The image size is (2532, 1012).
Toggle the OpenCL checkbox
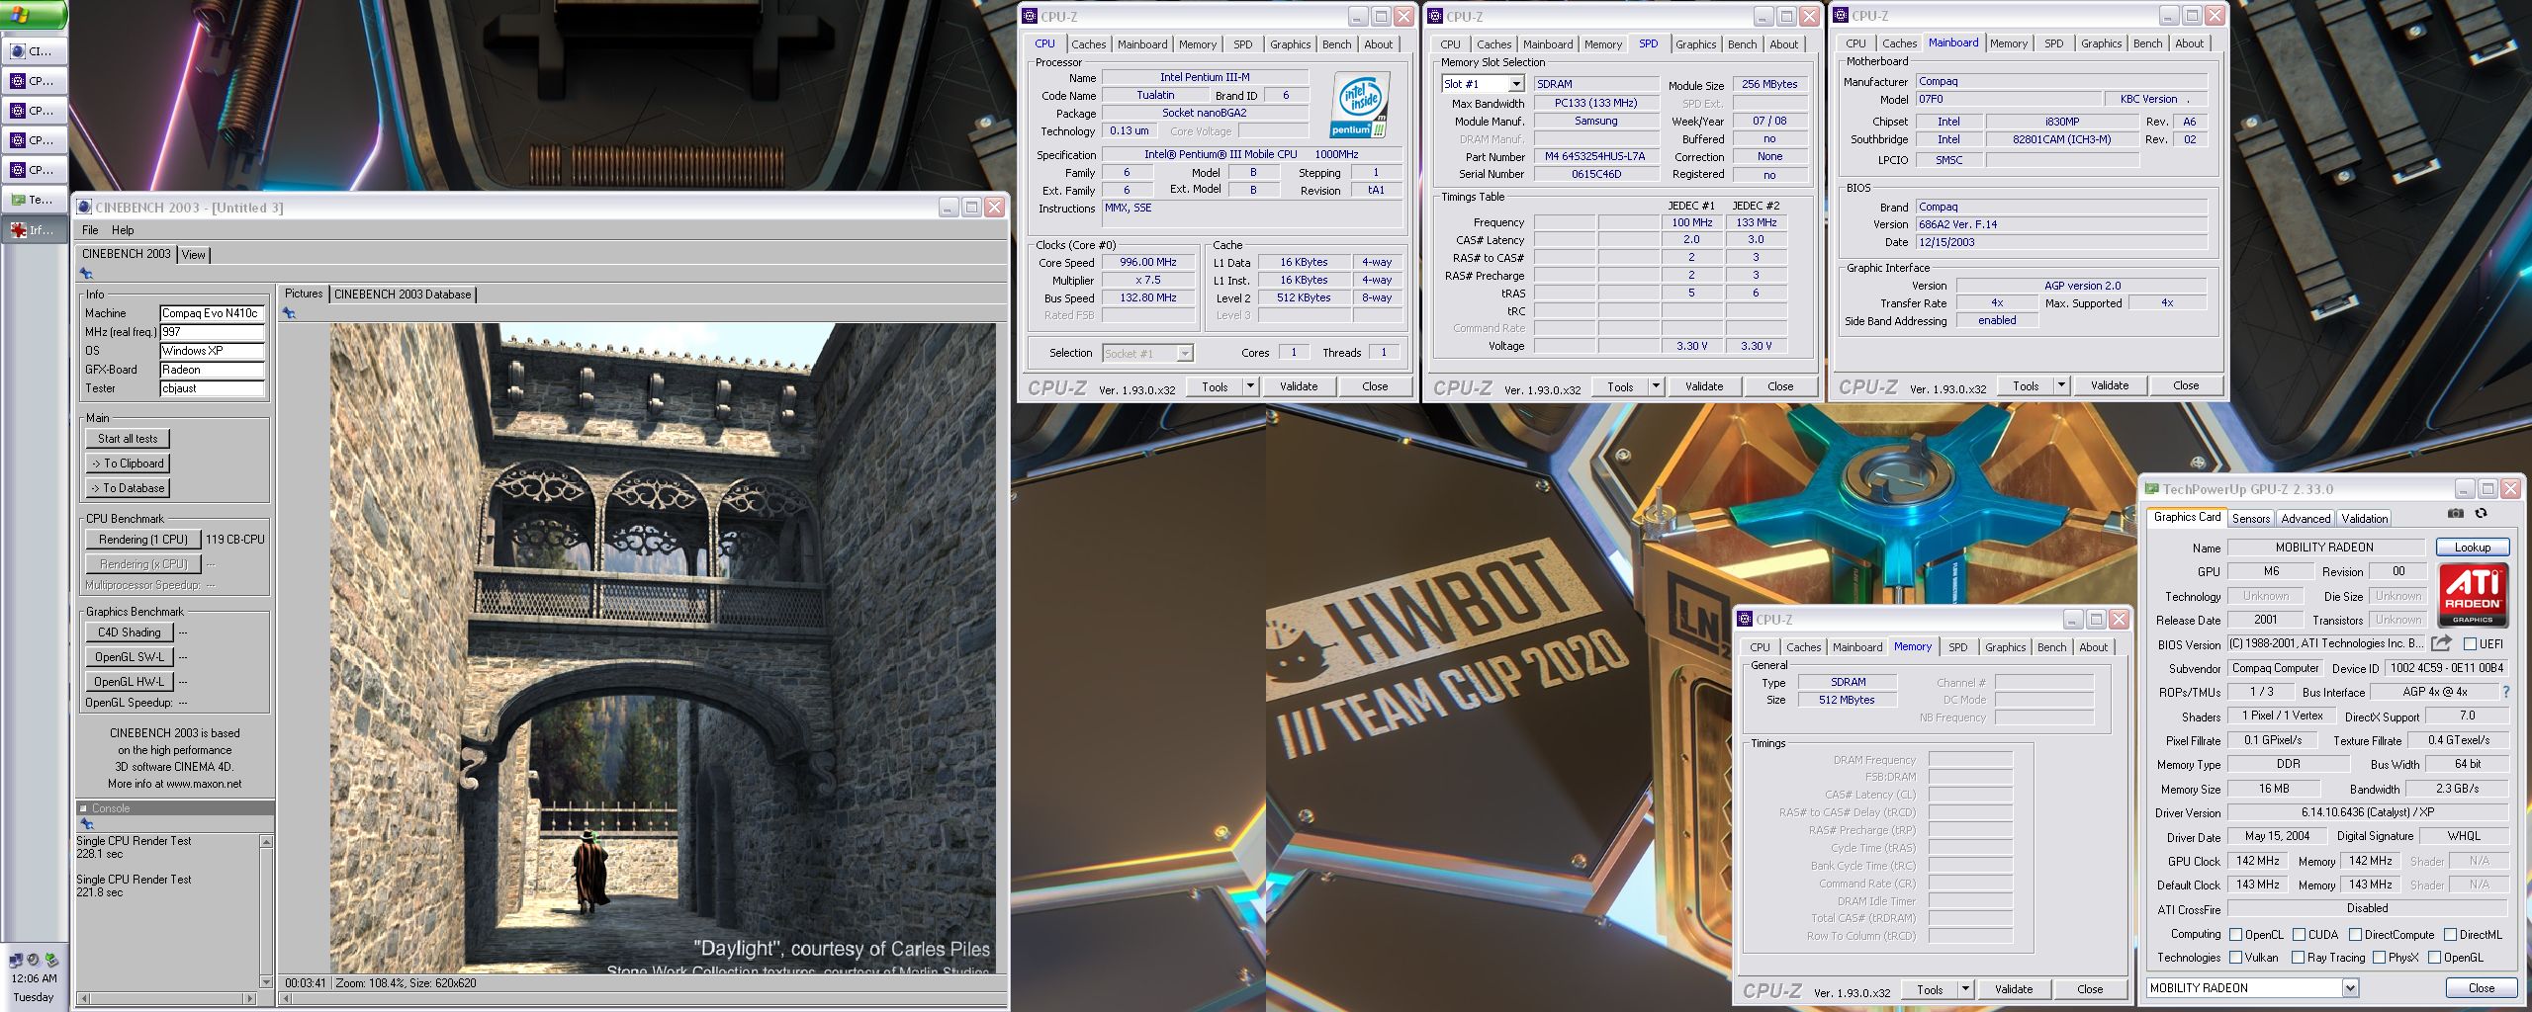pyautogui.click(x=2235, y=935)
